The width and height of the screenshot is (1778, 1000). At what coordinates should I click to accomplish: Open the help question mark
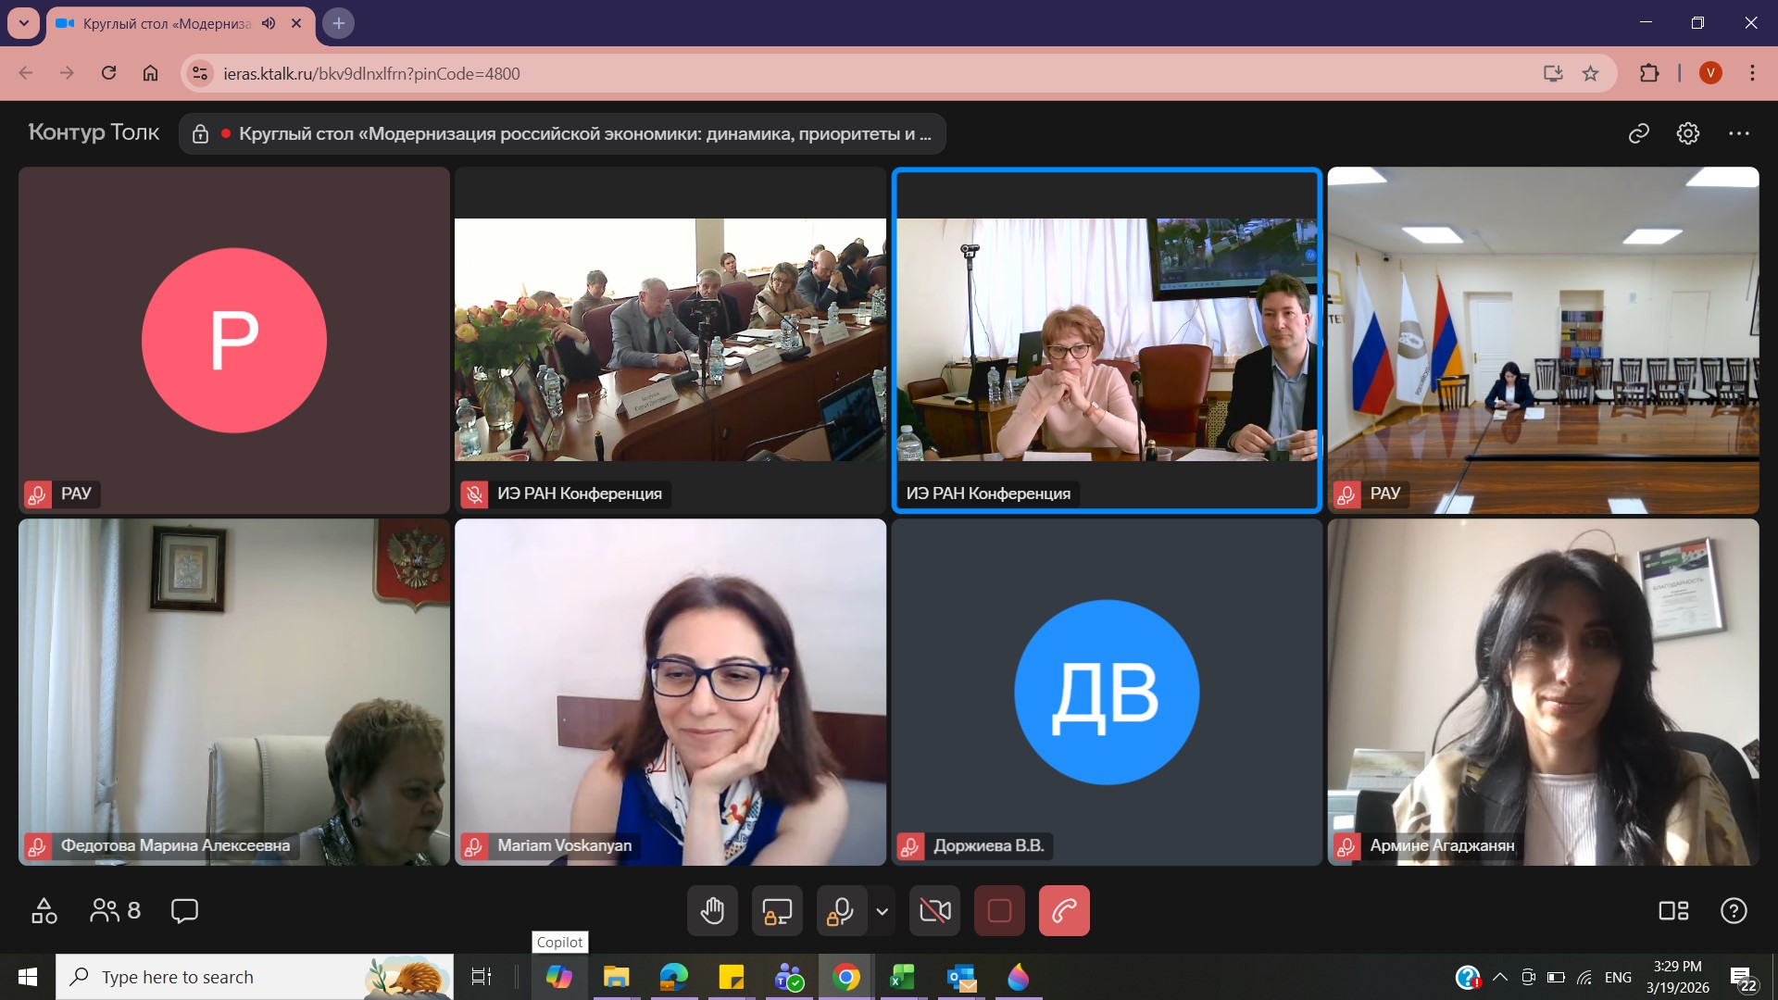coord(1734,911)
